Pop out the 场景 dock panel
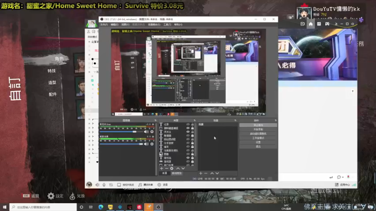Viewport: 376px width, 211px height. pyautogui.click(x=235, y=121)
